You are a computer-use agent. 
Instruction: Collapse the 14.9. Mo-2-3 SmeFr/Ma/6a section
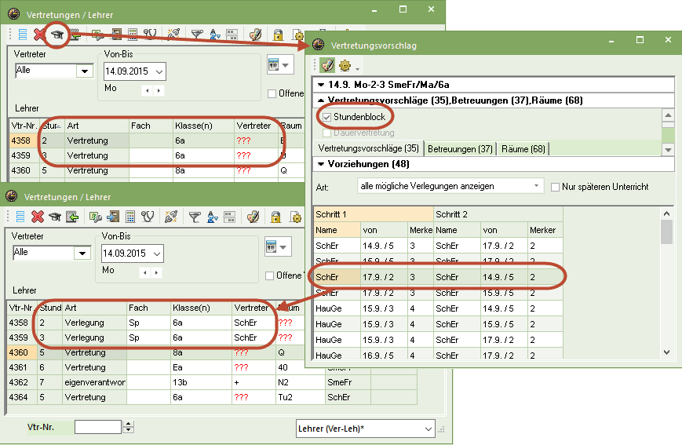click(x=321, y=85)
